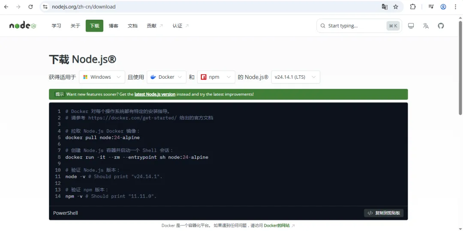
Task: Click the Node.js logo
Action: coord(23,26)
